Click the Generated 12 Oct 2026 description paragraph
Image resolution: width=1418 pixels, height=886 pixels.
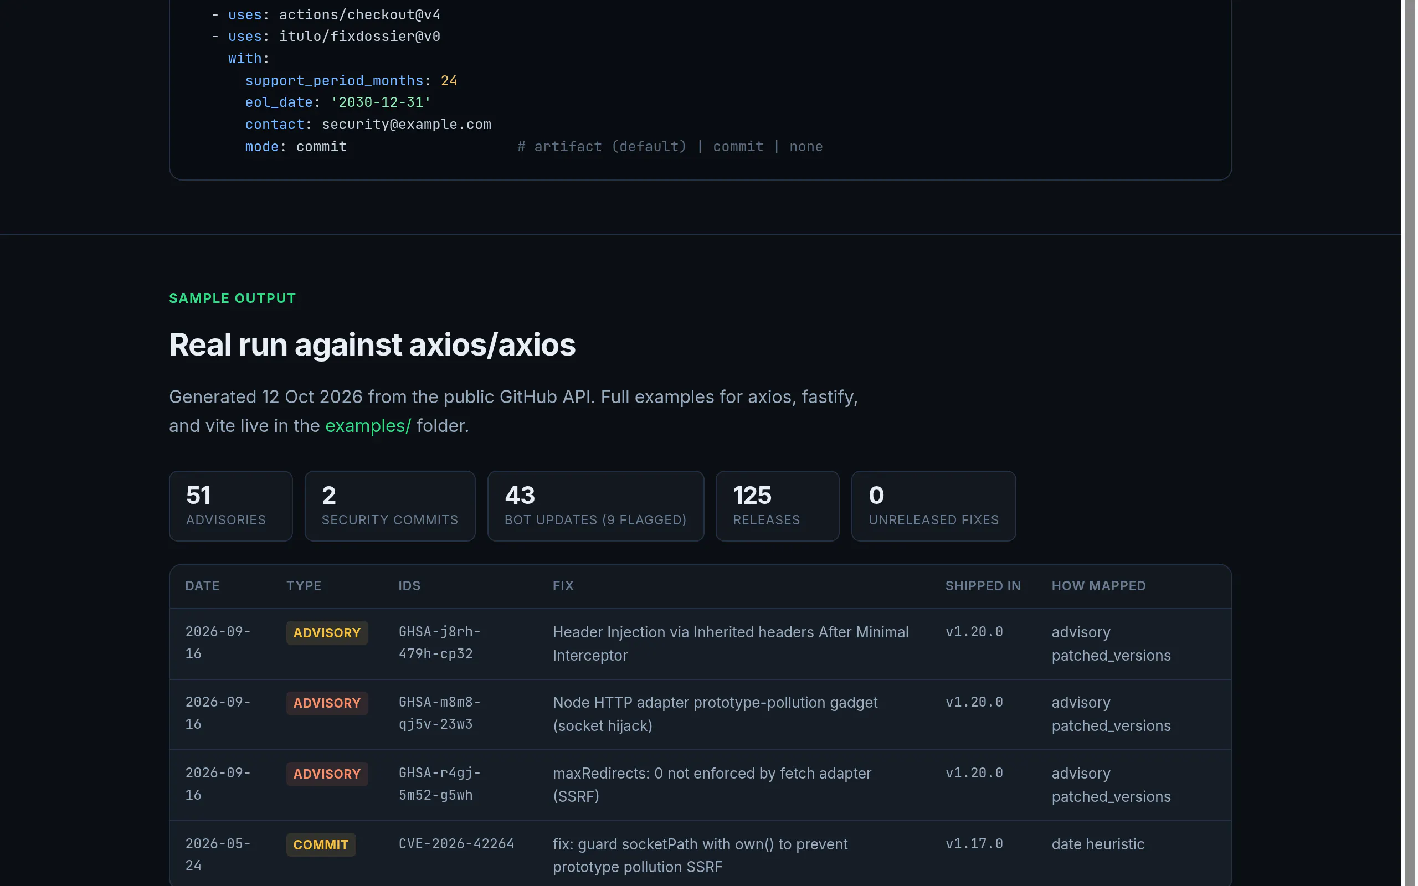(x=513, y=411)
